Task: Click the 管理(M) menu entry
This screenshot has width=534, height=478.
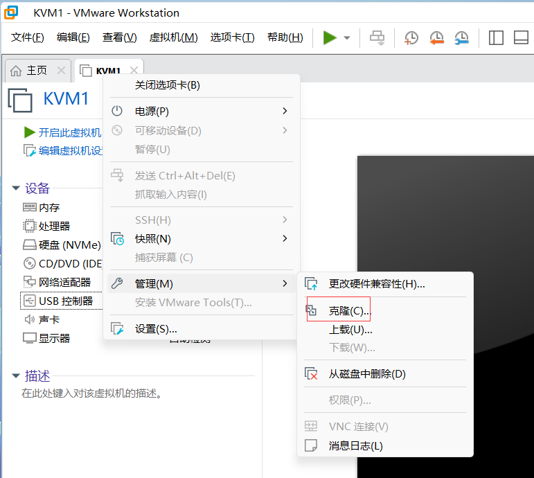Action: tap(202, 283)
